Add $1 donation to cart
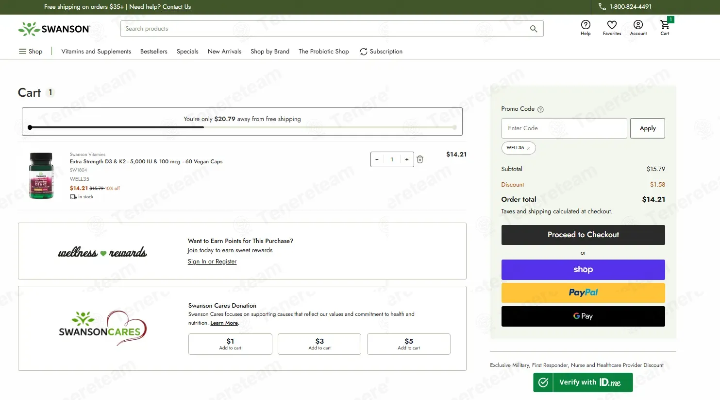 (x=230, y=344)
